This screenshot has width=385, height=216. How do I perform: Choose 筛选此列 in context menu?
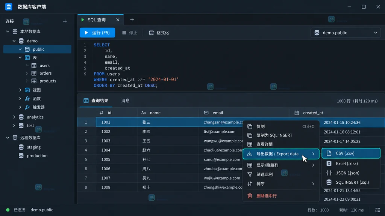[x=281, y=174]
